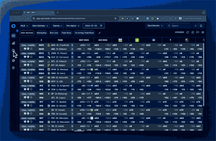Toggle the OPENERS button
The height and width of the screenshot is (141, 216).
coord(179,32)
